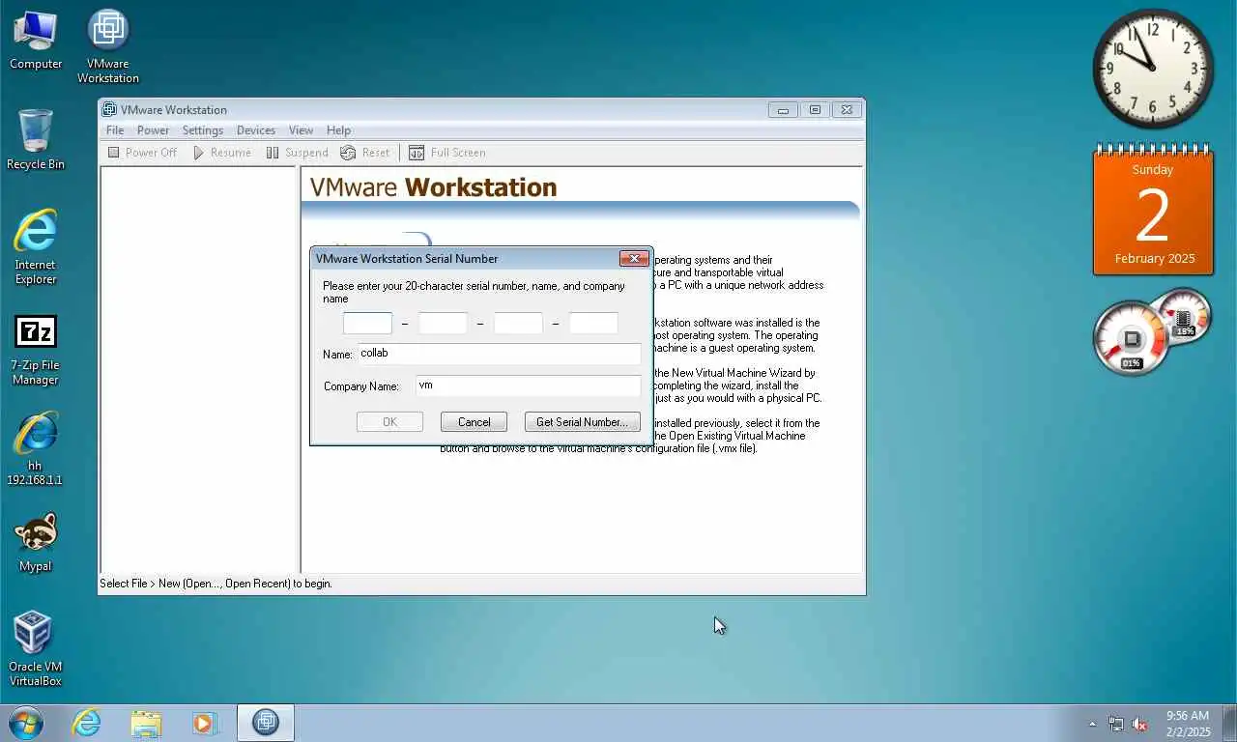
Task: Cancel the serial number dialog
Action: pos(474,422)
